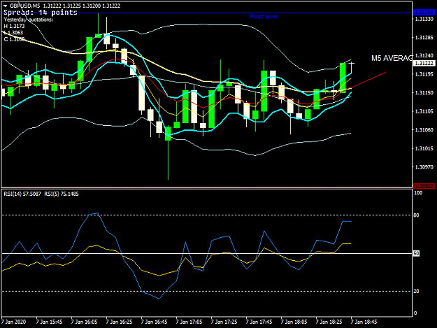Select the RSI scale level 20

[417, 291]
